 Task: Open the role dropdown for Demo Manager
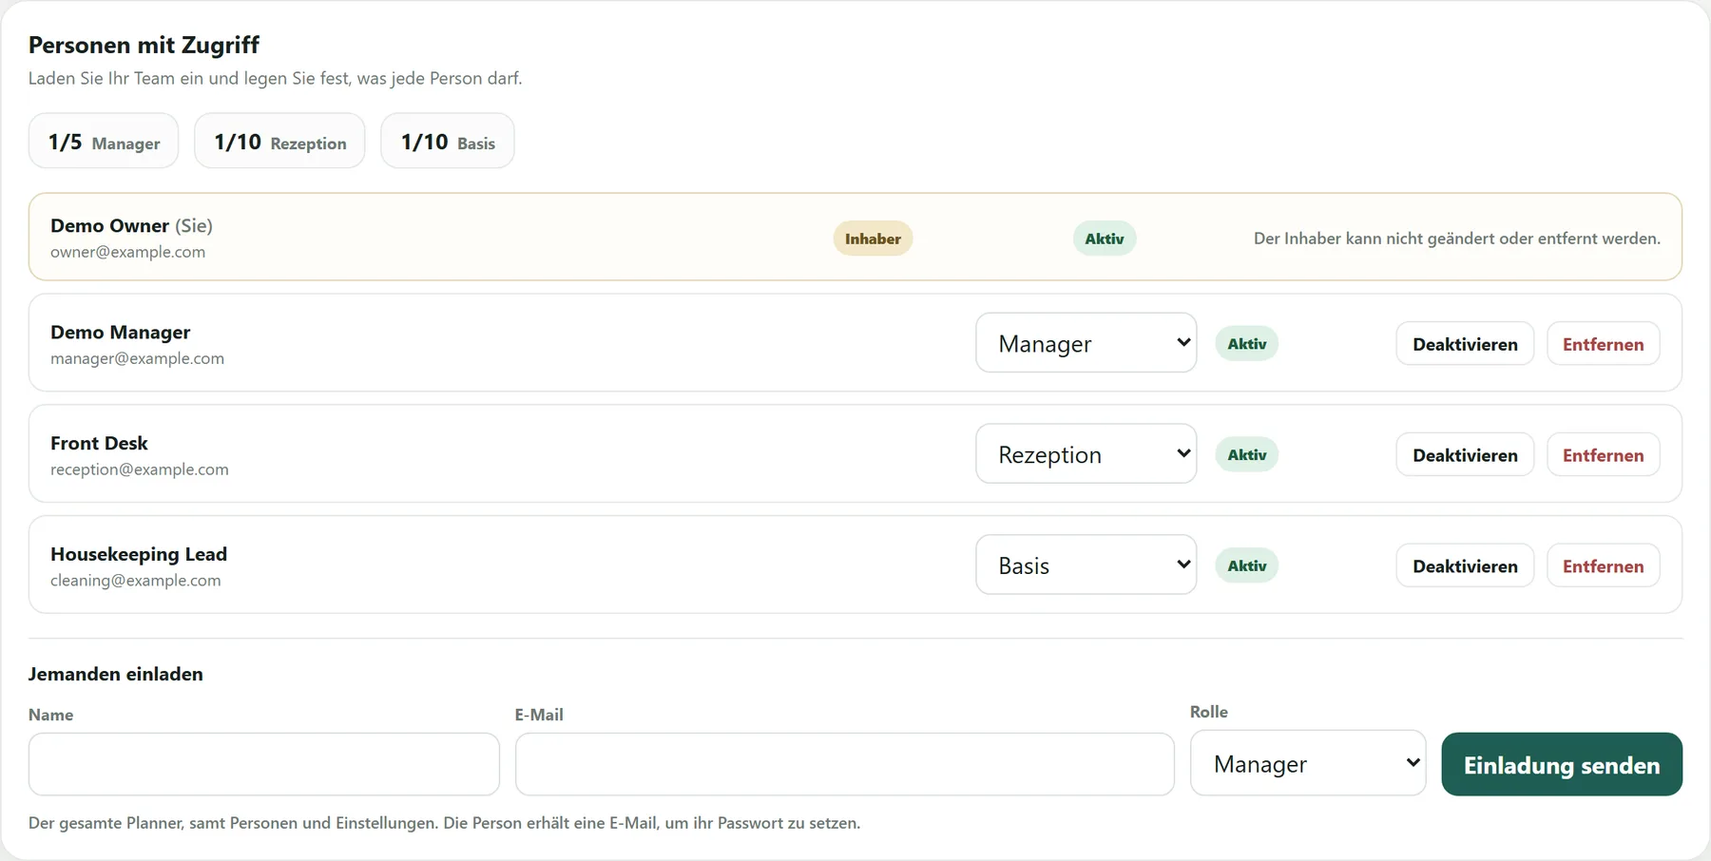coord(1086,343)
